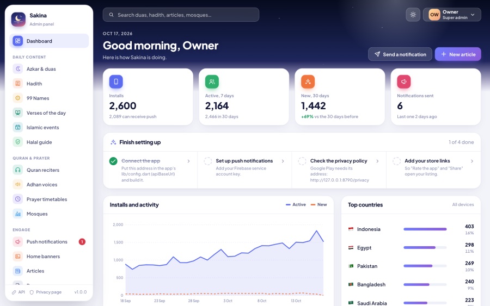Image resolution: width=490 pixels, height=306 pixels.
Task: Click the Prayer timetables clock icon
Action: click(18, 199)
